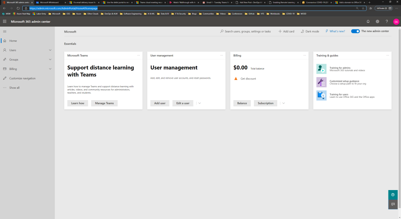Viewport: 401px width, 219px height.
Task: Open a new browser tab
Action: [x=369, y=2]
